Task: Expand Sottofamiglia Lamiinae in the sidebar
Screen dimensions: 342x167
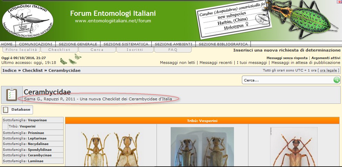Action: pyautogui.click(x=33, y=161)
